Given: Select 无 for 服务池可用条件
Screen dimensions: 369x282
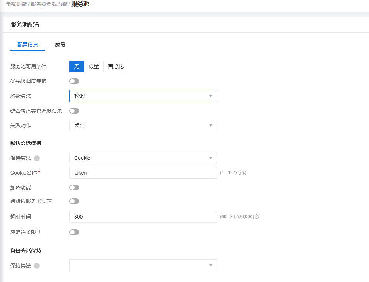Looking at the screenshot, I should (x=77, y=66).
